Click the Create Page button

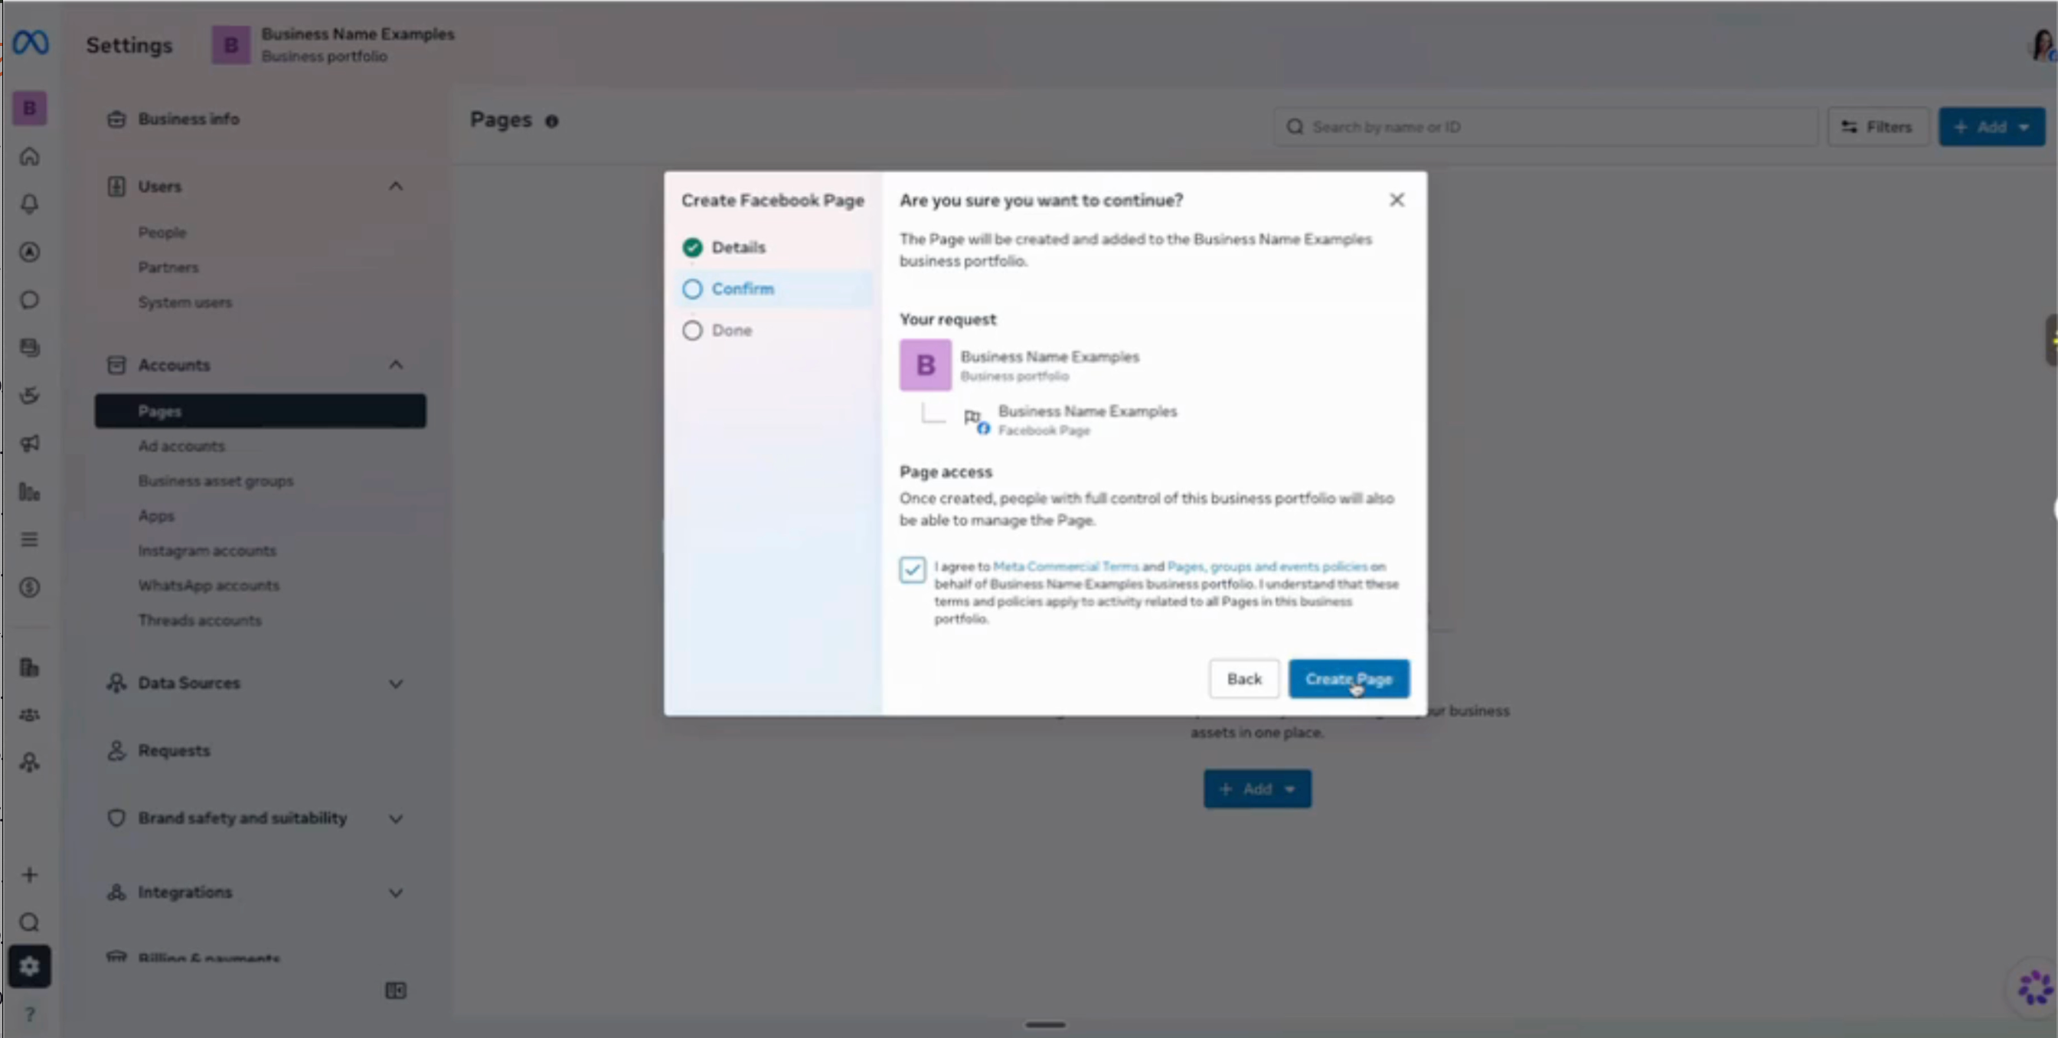coord(1348,679)
